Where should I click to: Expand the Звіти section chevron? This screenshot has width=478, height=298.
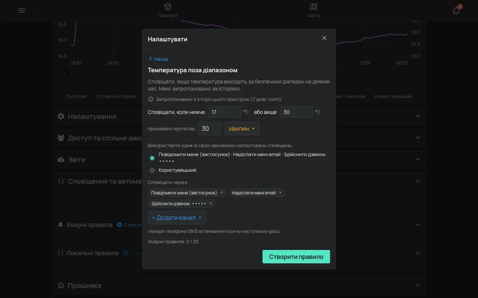click(x=418, y=159)
